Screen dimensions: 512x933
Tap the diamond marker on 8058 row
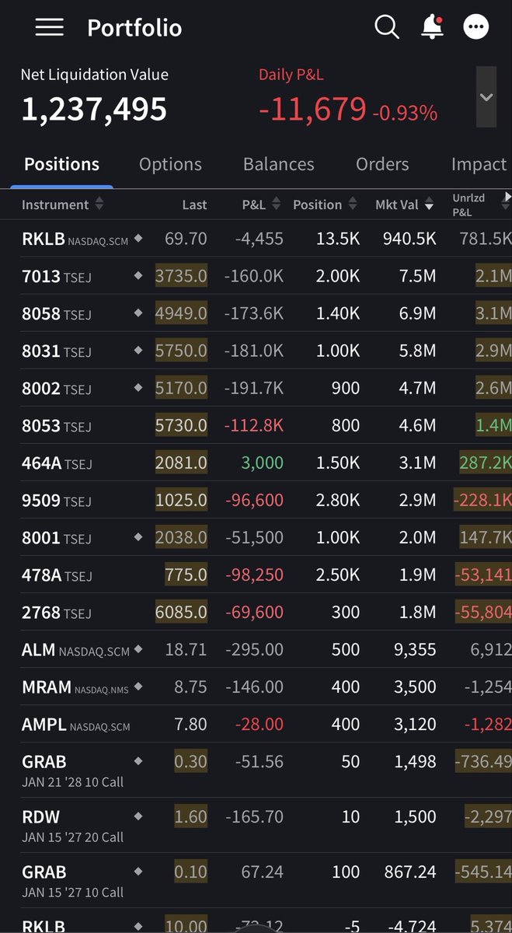(138, 313)
